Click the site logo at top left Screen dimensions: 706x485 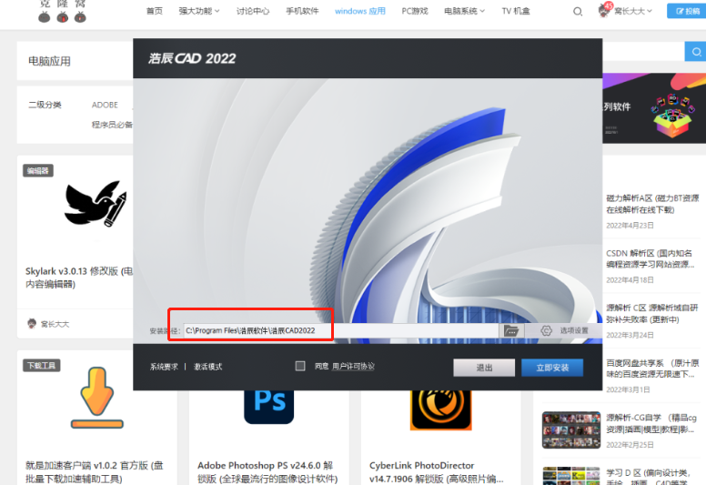coord(62,11)
